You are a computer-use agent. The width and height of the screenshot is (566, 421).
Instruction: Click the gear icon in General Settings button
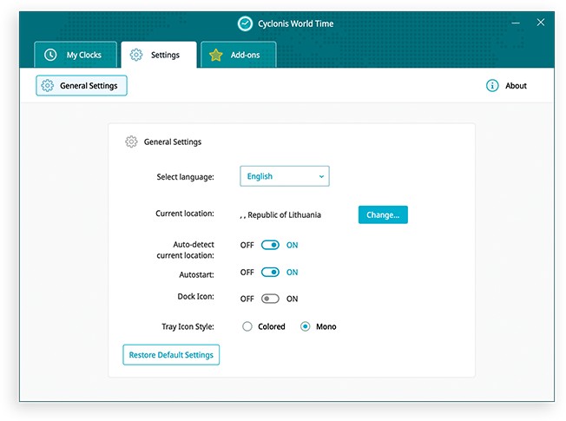48,86
